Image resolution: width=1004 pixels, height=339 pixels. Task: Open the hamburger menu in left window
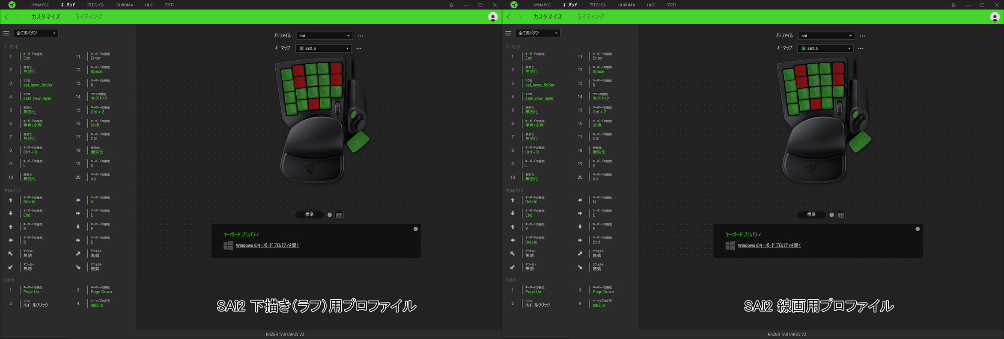[6, 33]
